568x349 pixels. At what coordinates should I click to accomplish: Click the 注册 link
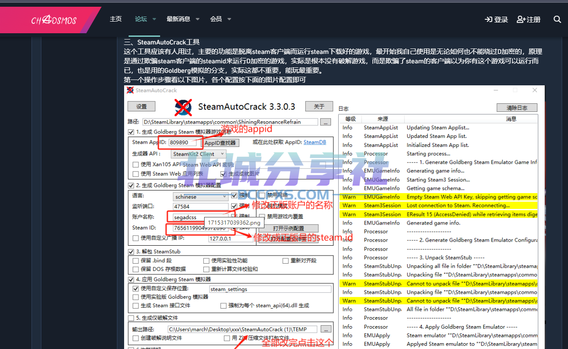click(534, 19)
